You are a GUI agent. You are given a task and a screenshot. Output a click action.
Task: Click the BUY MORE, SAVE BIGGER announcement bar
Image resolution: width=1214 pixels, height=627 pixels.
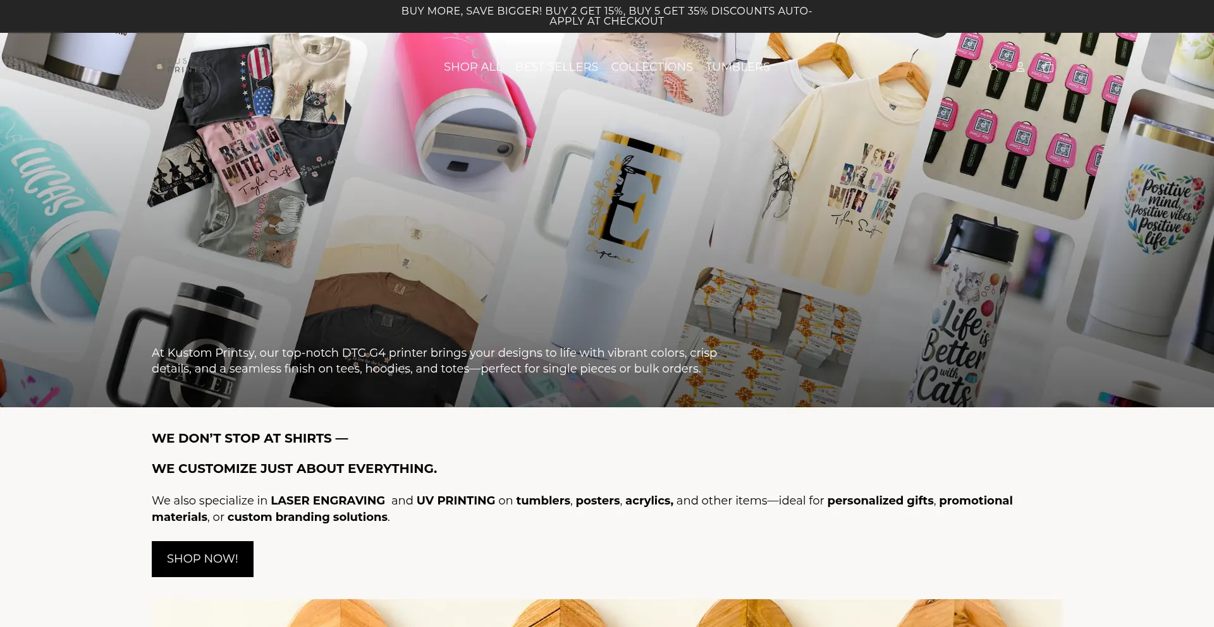tap(607, 16)
